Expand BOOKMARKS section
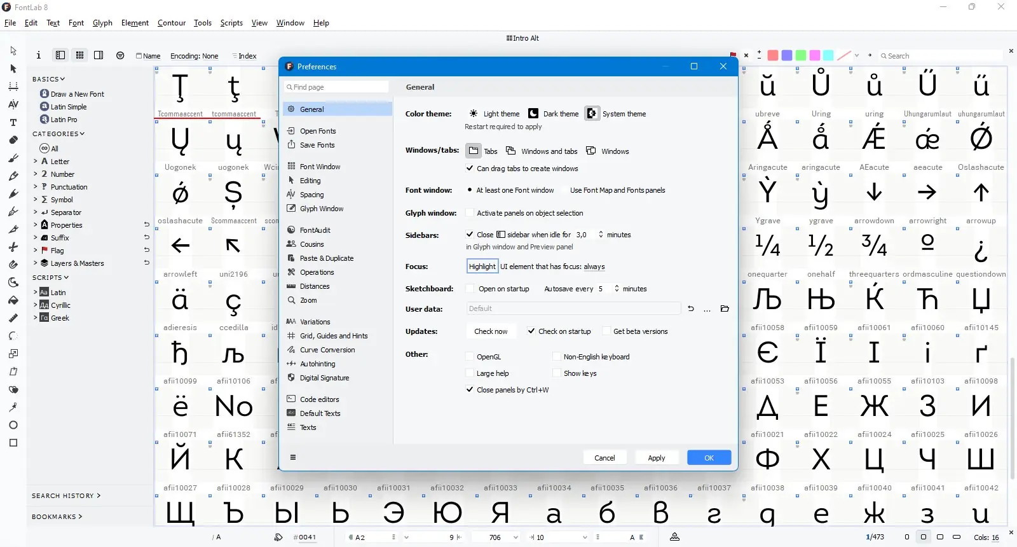Screen dimensions: 1017x547 [57, 516]
